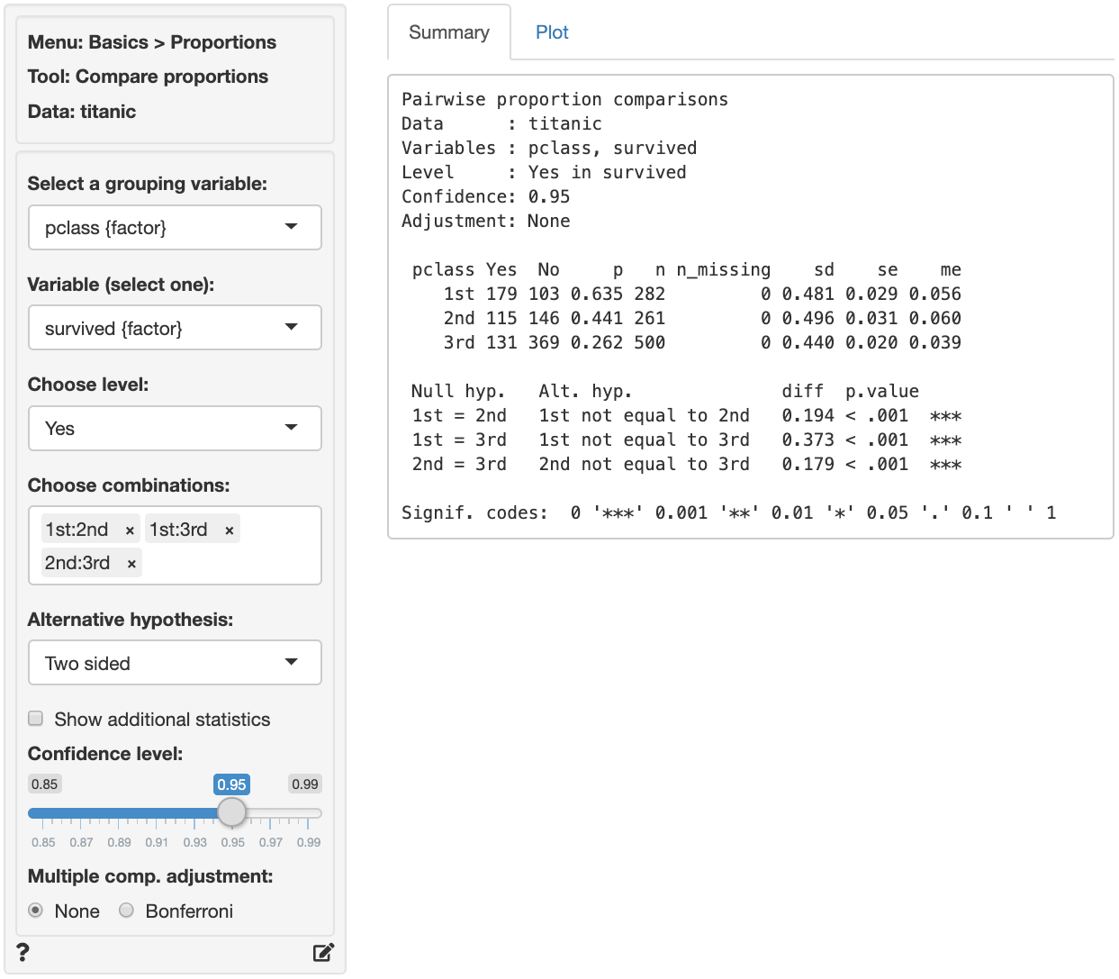This screenshot has height=979, width=1119.
Task: Open the variable dropdown showing survived
Action: (175, 328)
